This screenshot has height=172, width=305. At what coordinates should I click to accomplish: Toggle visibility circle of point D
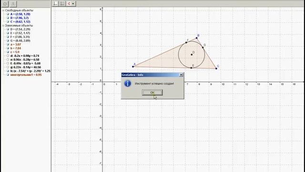click(8, 29)
